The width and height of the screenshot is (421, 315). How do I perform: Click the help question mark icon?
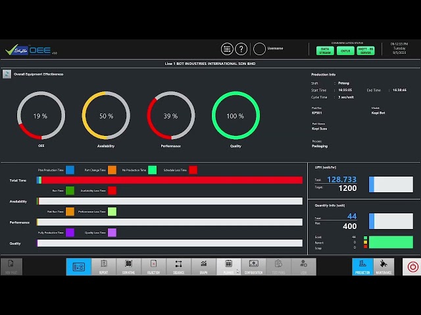(x=241, y=49)
